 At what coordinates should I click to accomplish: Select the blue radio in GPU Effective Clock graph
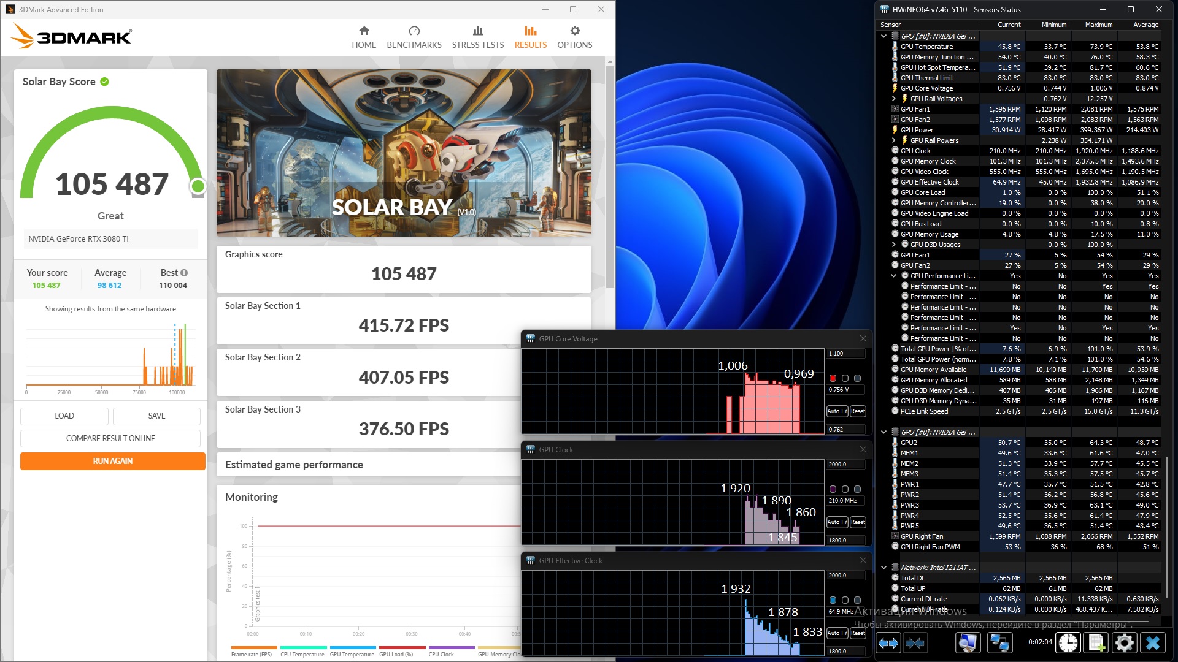point(833,600)
